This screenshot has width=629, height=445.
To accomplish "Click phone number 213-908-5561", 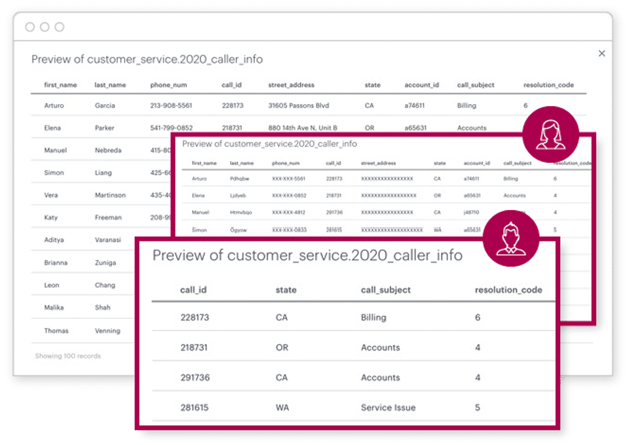I will 171,105.
